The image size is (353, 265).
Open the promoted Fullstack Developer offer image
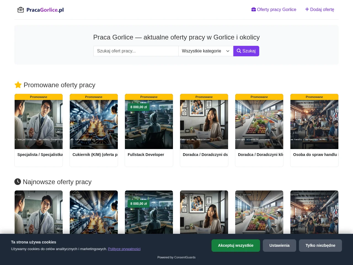tap(149, 124)
